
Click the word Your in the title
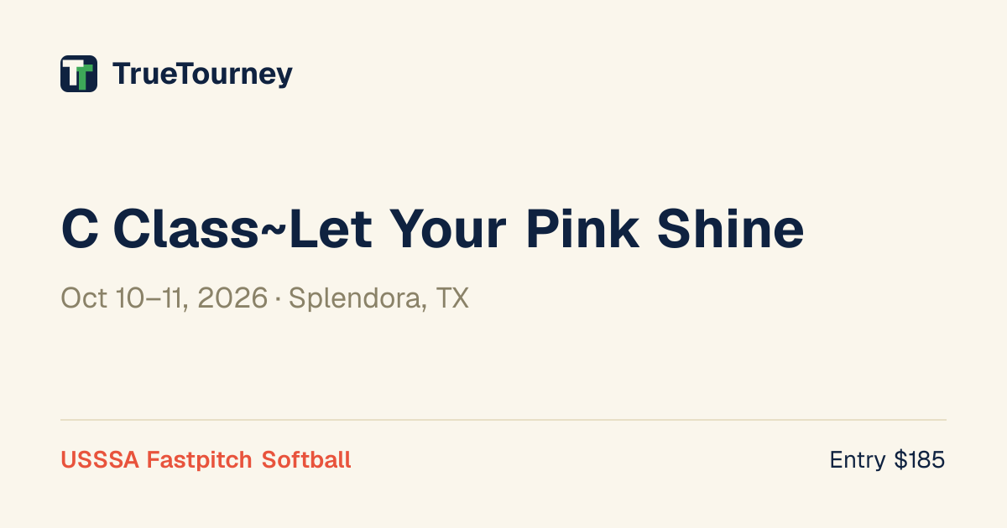[x=448, y=229]
